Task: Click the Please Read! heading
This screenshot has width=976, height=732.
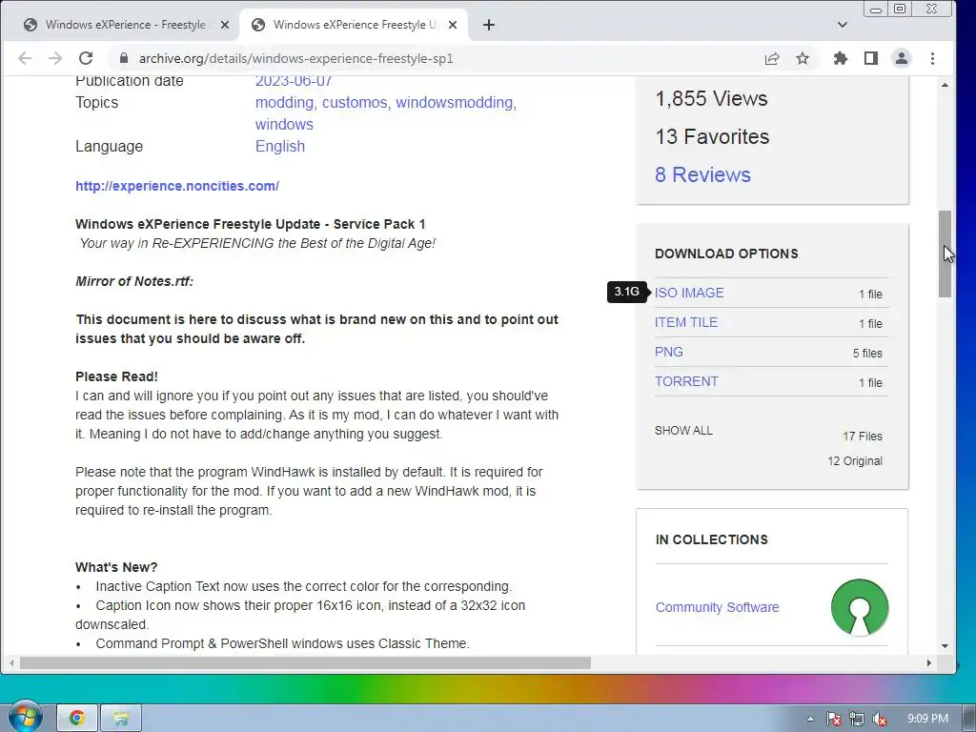Action: pyautogui.click(x=116, y=377)
